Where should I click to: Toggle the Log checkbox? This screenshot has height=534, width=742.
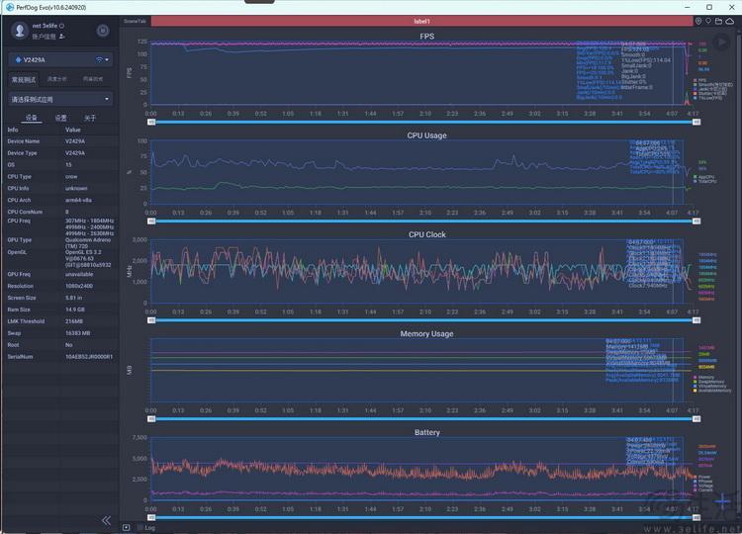point(140,528)
